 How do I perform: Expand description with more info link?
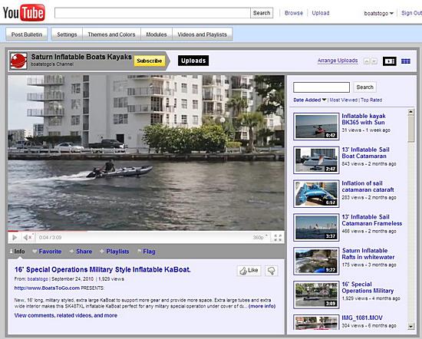point(262,306)
